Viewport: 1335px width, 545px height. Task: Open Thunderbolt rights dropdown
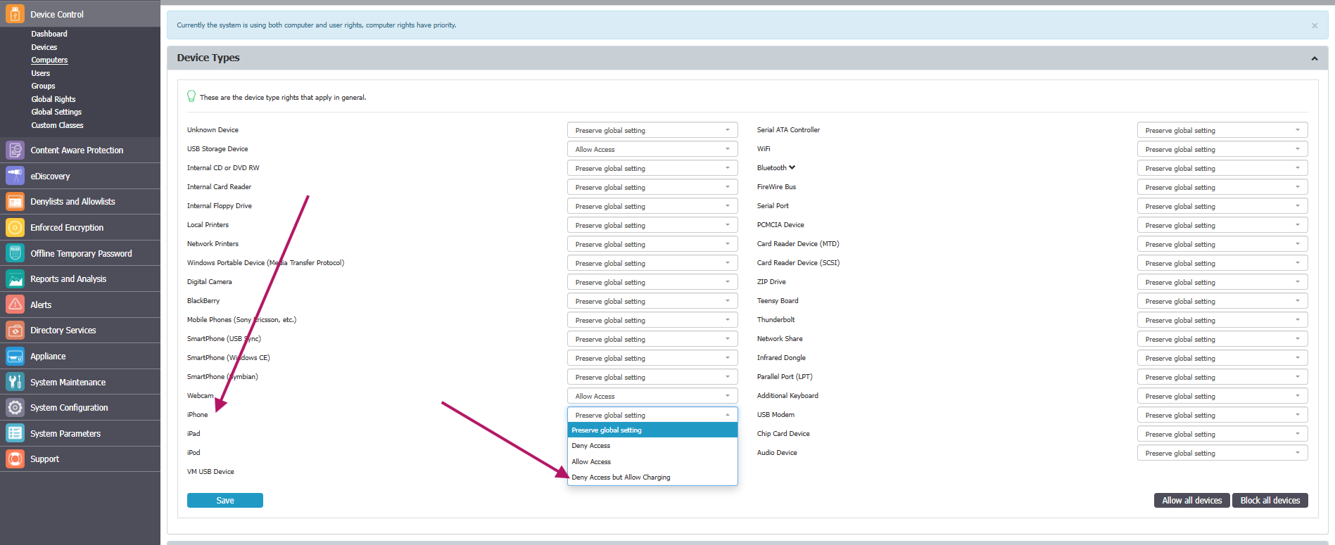coord(1222,320)
